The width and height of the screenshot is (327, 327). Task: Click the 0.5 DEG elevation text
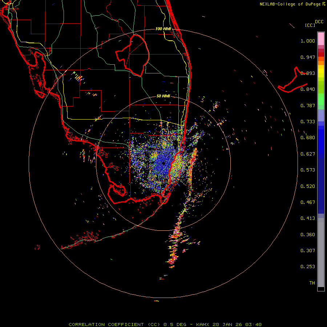click(x=175, y=324)
